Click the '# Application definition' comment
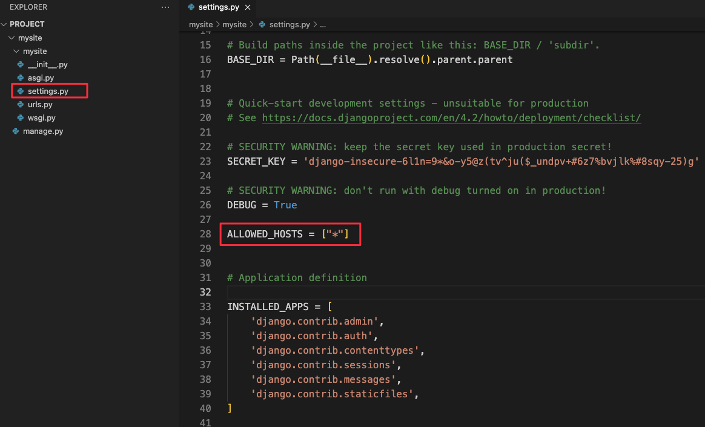The height and width of the screenshot is (427, 705). coord(297,278)
